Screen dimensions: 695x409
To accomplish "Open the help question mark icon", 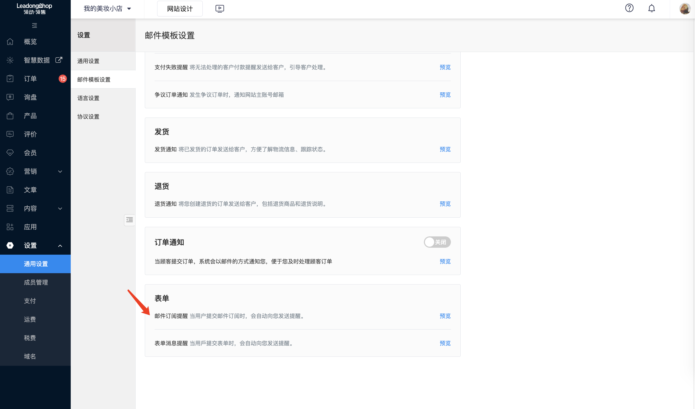I will pos(629,8).
